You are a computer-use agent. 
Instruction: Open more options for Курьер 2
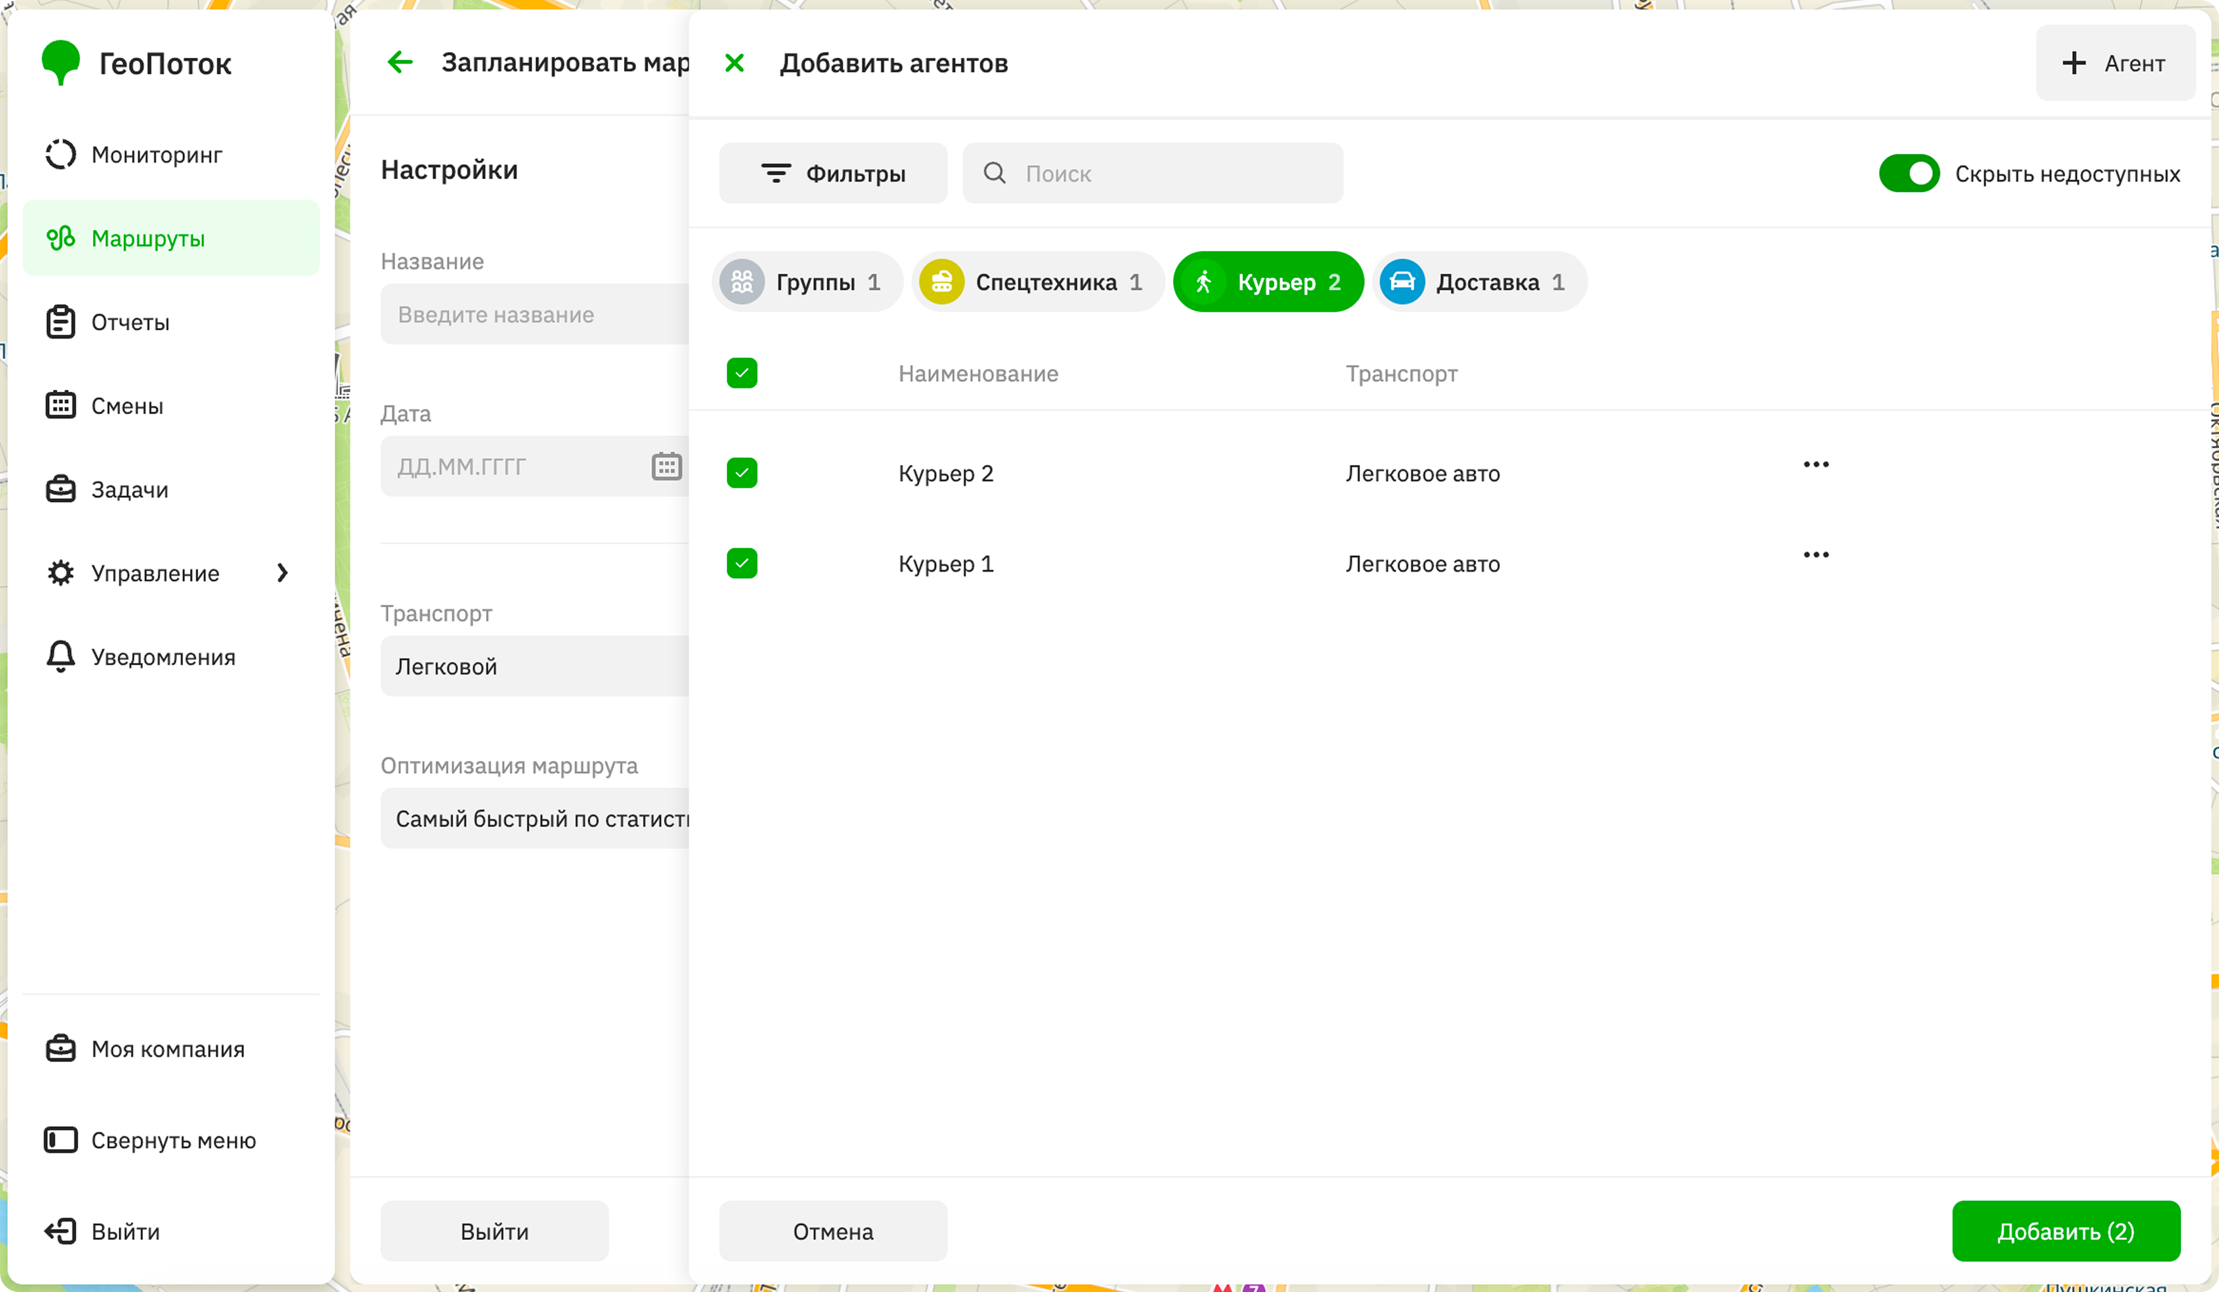pos(1817,464)
